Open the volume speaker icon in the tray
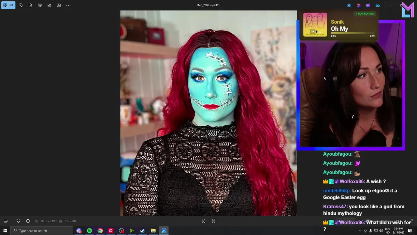This screenshot has height=235, width=417. click(381, 231)
